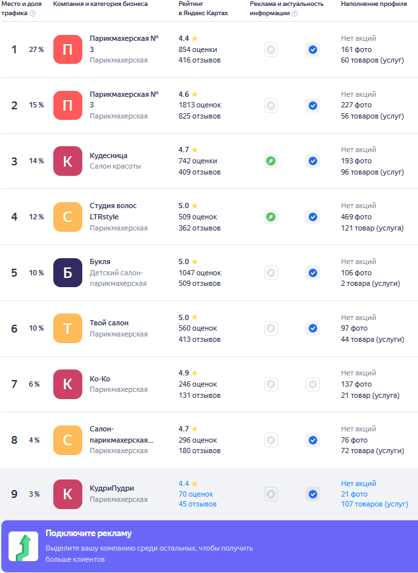The height and width of the screenshot is (573, 418).
Task: Click the '70 оценок' link for КудриПудри
Action: 196,494
